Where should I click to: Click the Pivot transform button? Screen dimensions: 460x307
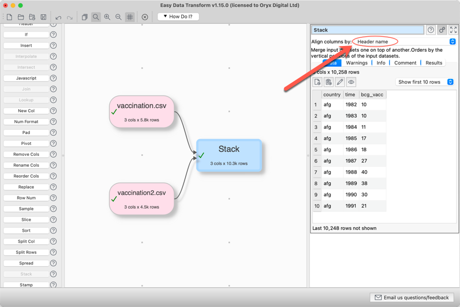(26, 144)
